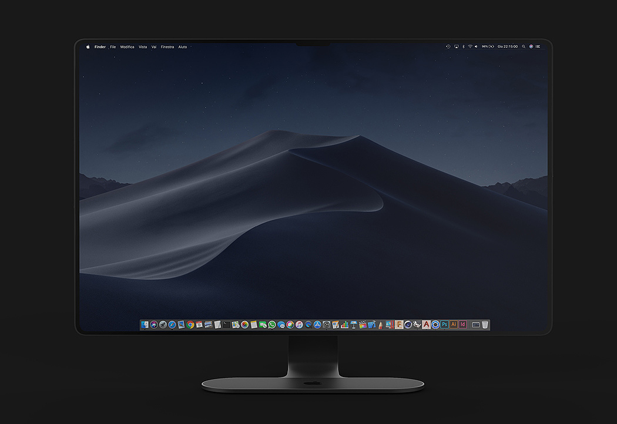This screenshot has width=617, height=424.
Task: Open the Finder menu
Action: click(x=100, y=47)
